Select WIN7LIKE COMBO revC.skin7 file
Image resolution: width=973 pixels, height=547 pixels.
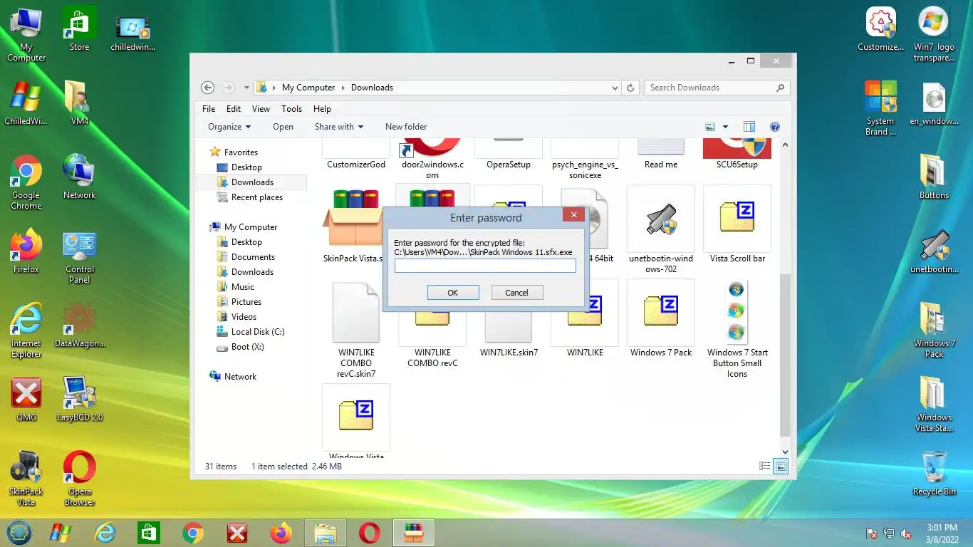(356, 329)
